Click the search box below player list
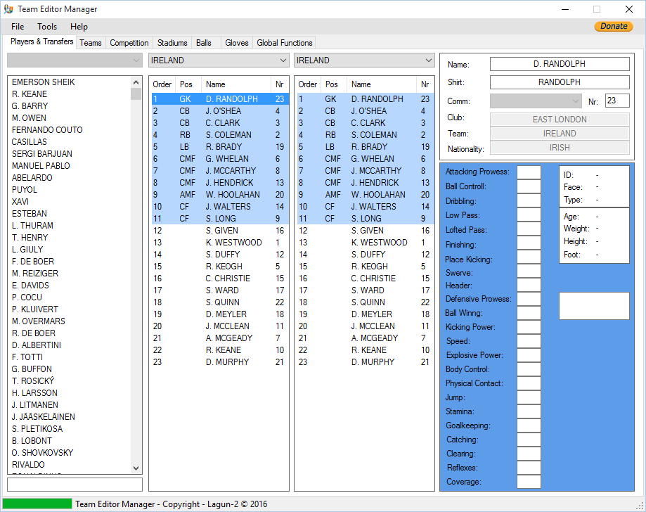 click(75, 485)
